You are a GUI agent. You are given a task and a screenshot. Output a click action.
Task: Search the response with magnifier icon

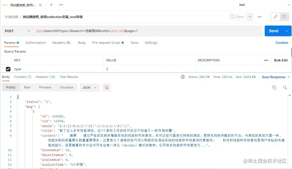(285, 87)
